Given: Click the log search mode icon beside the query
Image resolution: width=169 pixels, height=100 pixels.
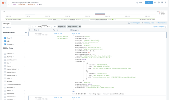Looking at the screenshot, I should click(x=3, y=3).
